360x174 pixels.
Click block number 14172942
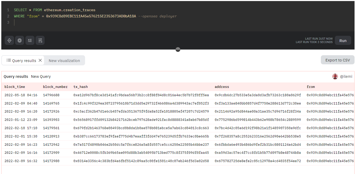click(51, 145)
